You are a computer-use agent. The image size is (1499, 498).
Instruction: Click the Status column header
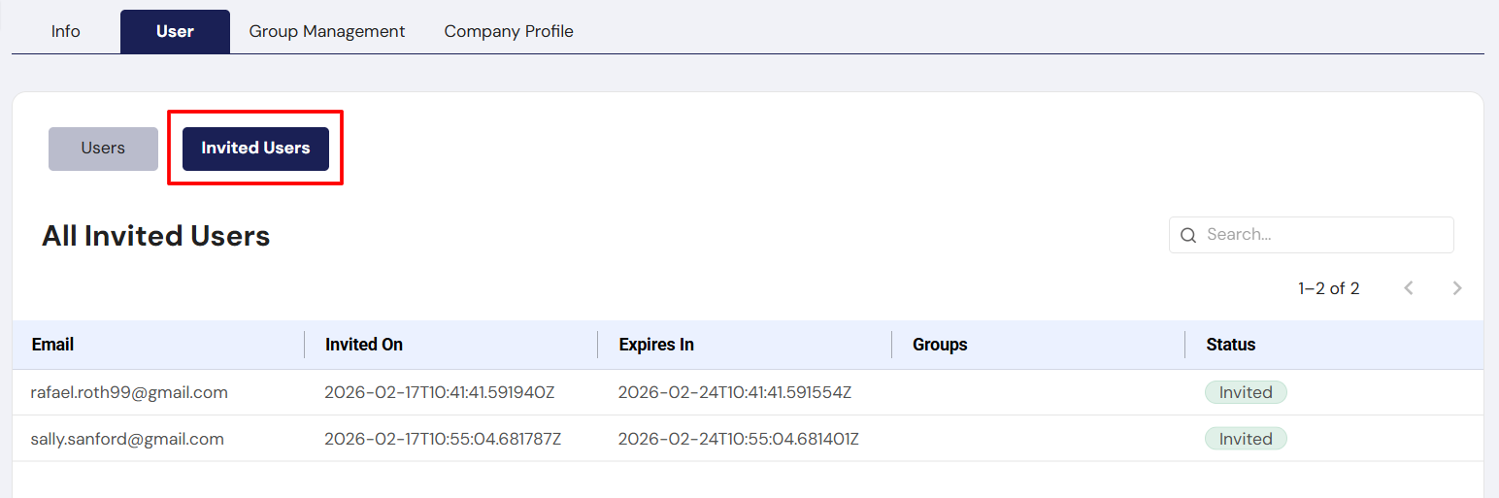pos(1230,345)
